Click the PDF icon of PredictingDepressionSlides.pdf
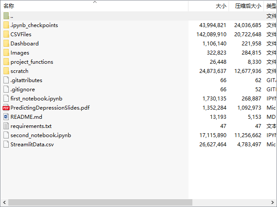The width and height of the screenshot is (277, 207). (6, 107)
